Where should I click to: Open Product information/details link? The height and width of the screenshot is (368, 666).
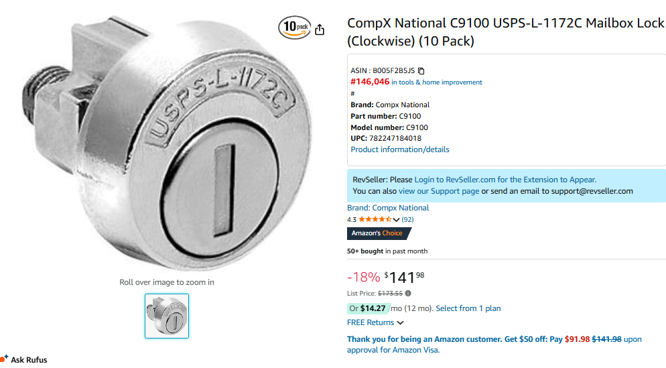[x=400, y=149]
